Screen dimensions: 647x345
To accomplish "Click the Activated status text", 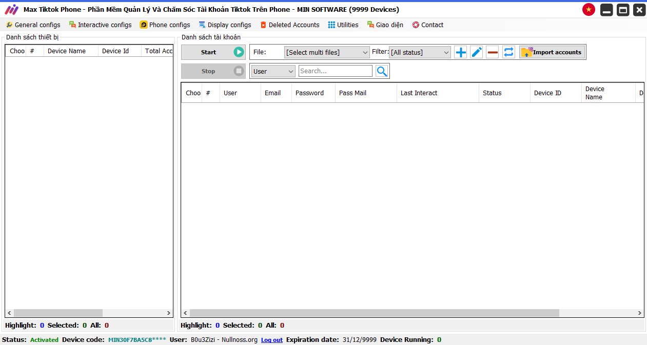I will click(44, 339).
